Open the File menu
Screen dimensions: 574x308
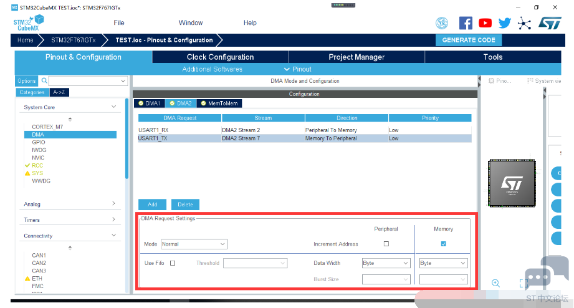[119, 22]
